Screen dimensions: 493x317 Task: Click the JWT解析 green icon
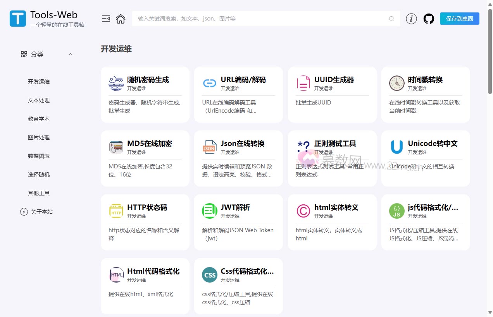(x=210, y=211)
